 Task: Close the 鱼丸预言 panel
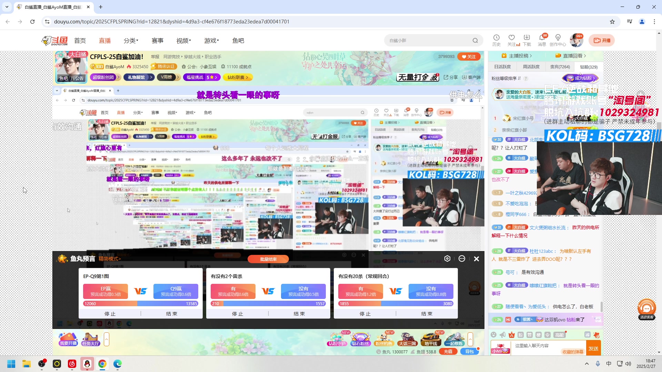[x=477, y=259]
